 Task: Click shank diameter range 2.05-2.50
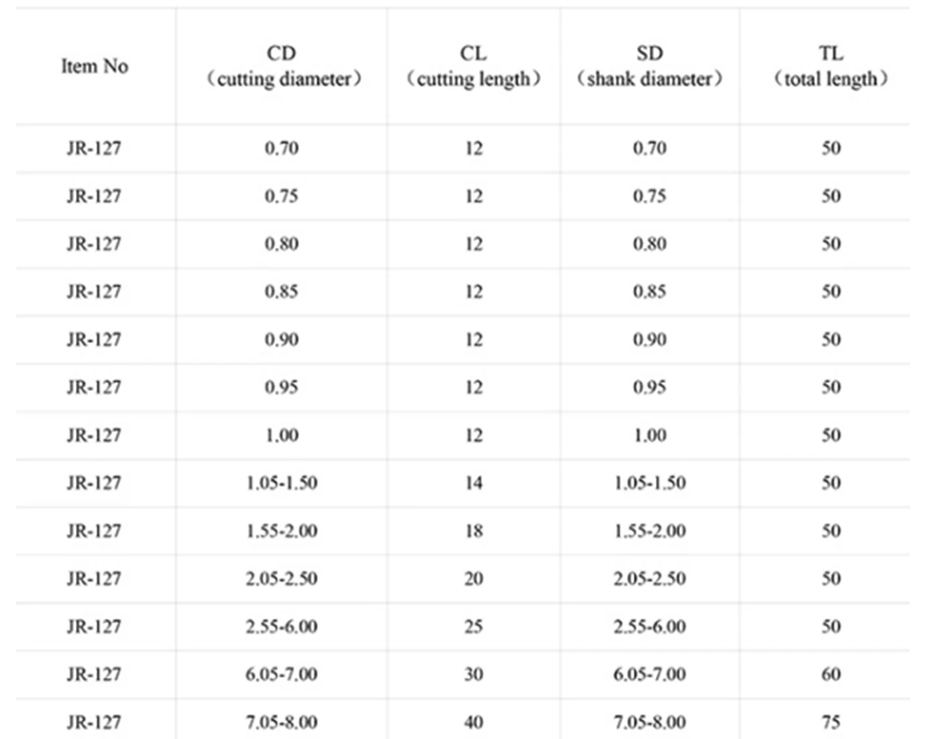[x=650, y=578]
